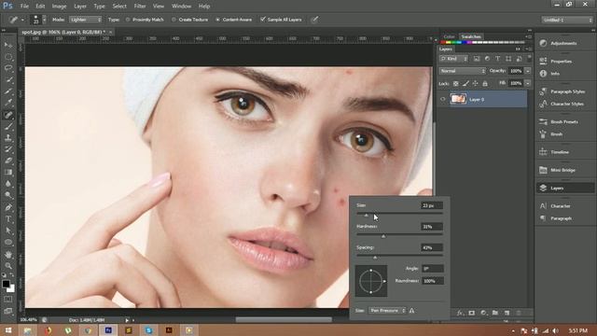The image size is (597, 336).
Task: Open the Mode Lighten dropdown
Action: 86,20
